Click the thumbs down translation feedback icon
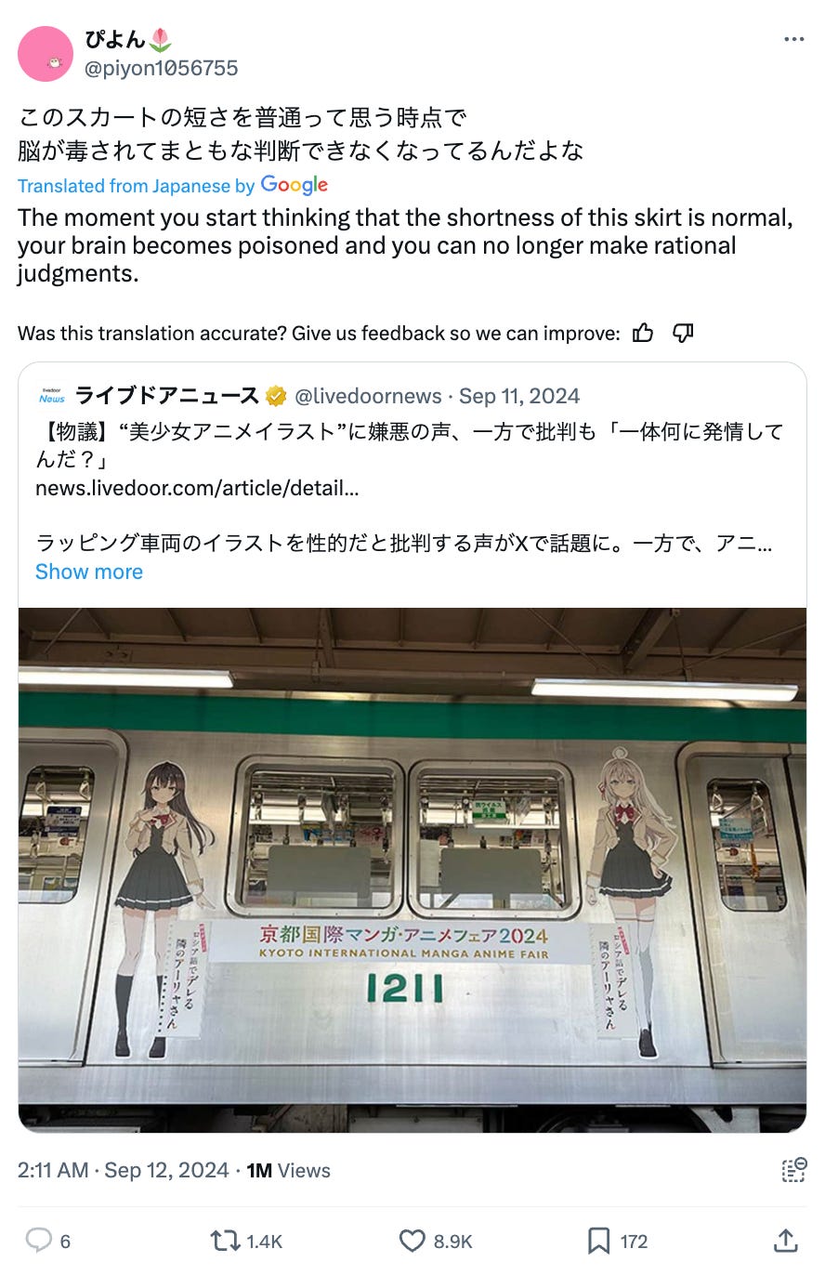The width and height of the screenshot is (825, 1275). [683, 333]
